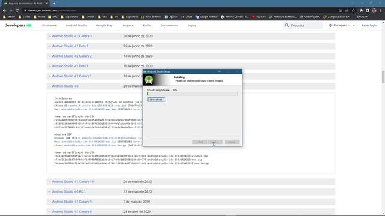
Task: Click the site info lock icon
Action: 25,11
